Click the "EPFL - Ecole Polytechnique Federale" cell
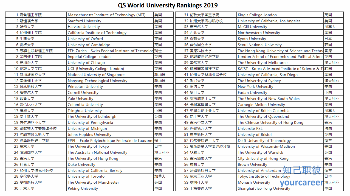Viewport: 350px width, 196px height. tap(110, 141)
